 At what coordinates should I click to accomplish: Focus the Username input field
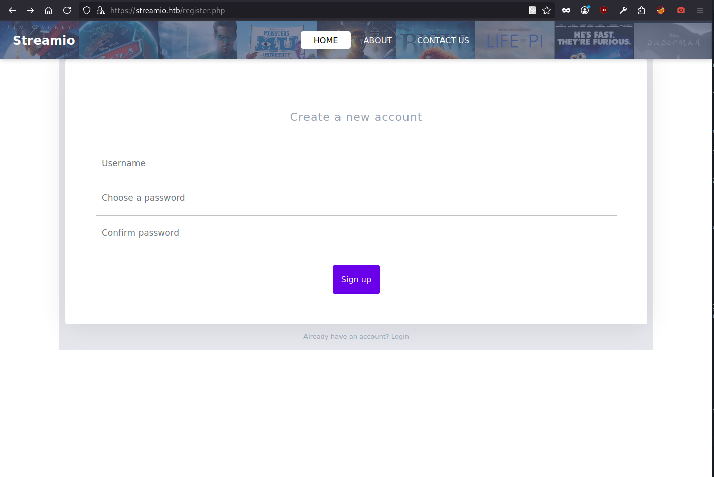pos(356,163)
